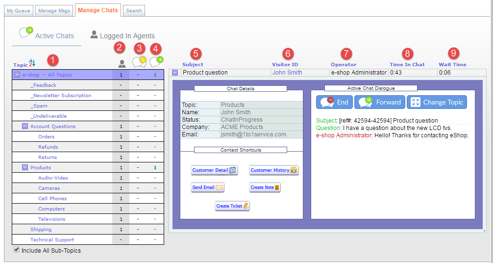Click Create Ticket shortcut button
This screenshot has height=263, width=493.
[232, 206]
